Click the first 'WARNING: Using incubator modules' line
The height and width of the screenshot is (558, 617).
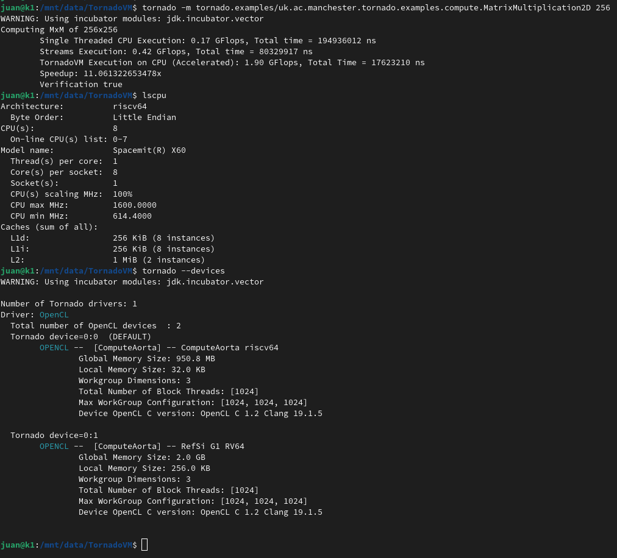[132, 18]
